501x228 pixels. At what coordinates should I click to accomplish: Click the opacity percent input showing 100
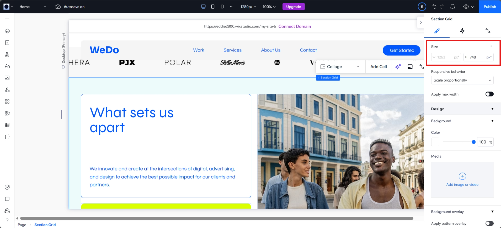[x=485, y=142]
